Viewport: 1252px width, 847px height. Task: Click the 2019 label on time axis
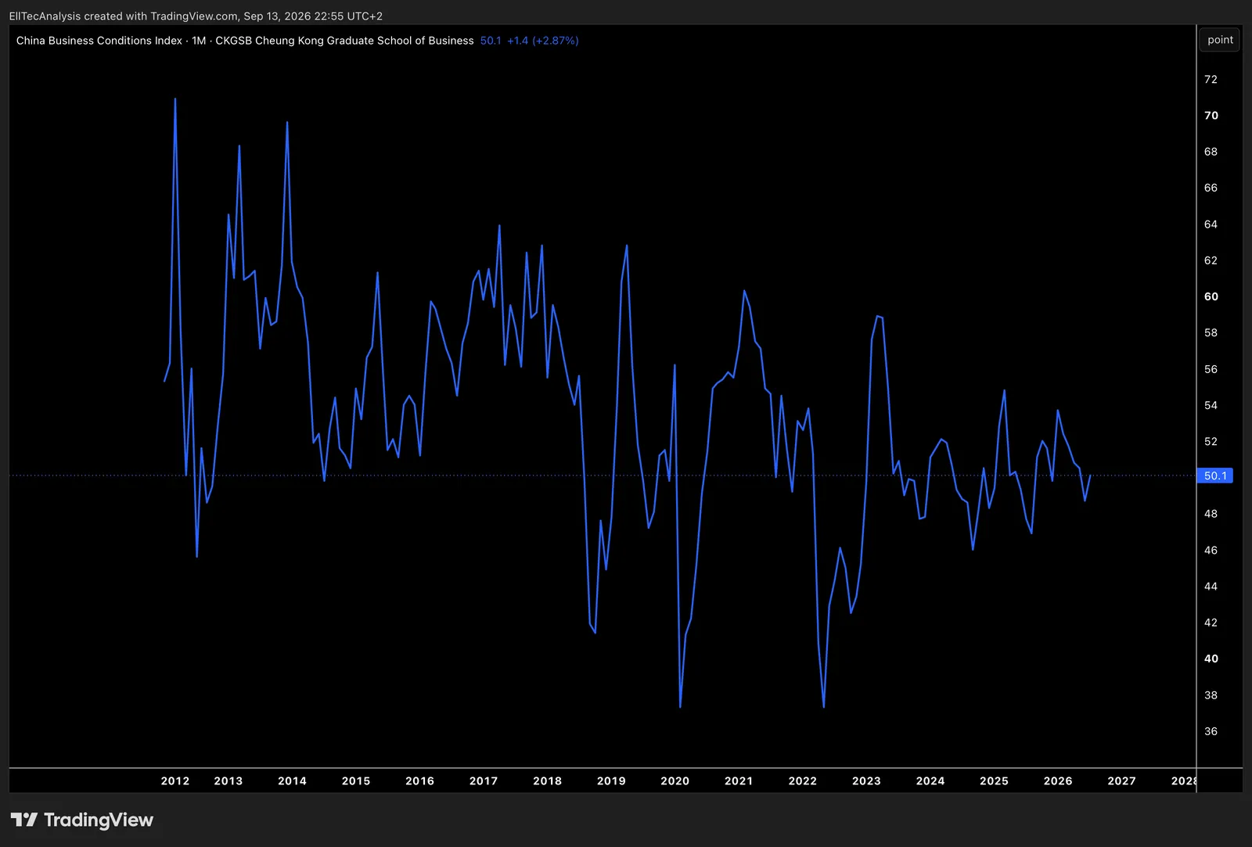611,781
